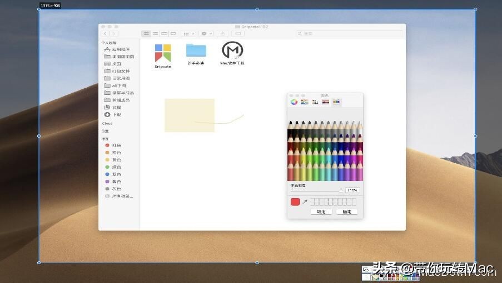Image resolution: width=502 pixels, height=283 pixels.
Task: Show 所有标签 all tags
Action: coord(119,196)
